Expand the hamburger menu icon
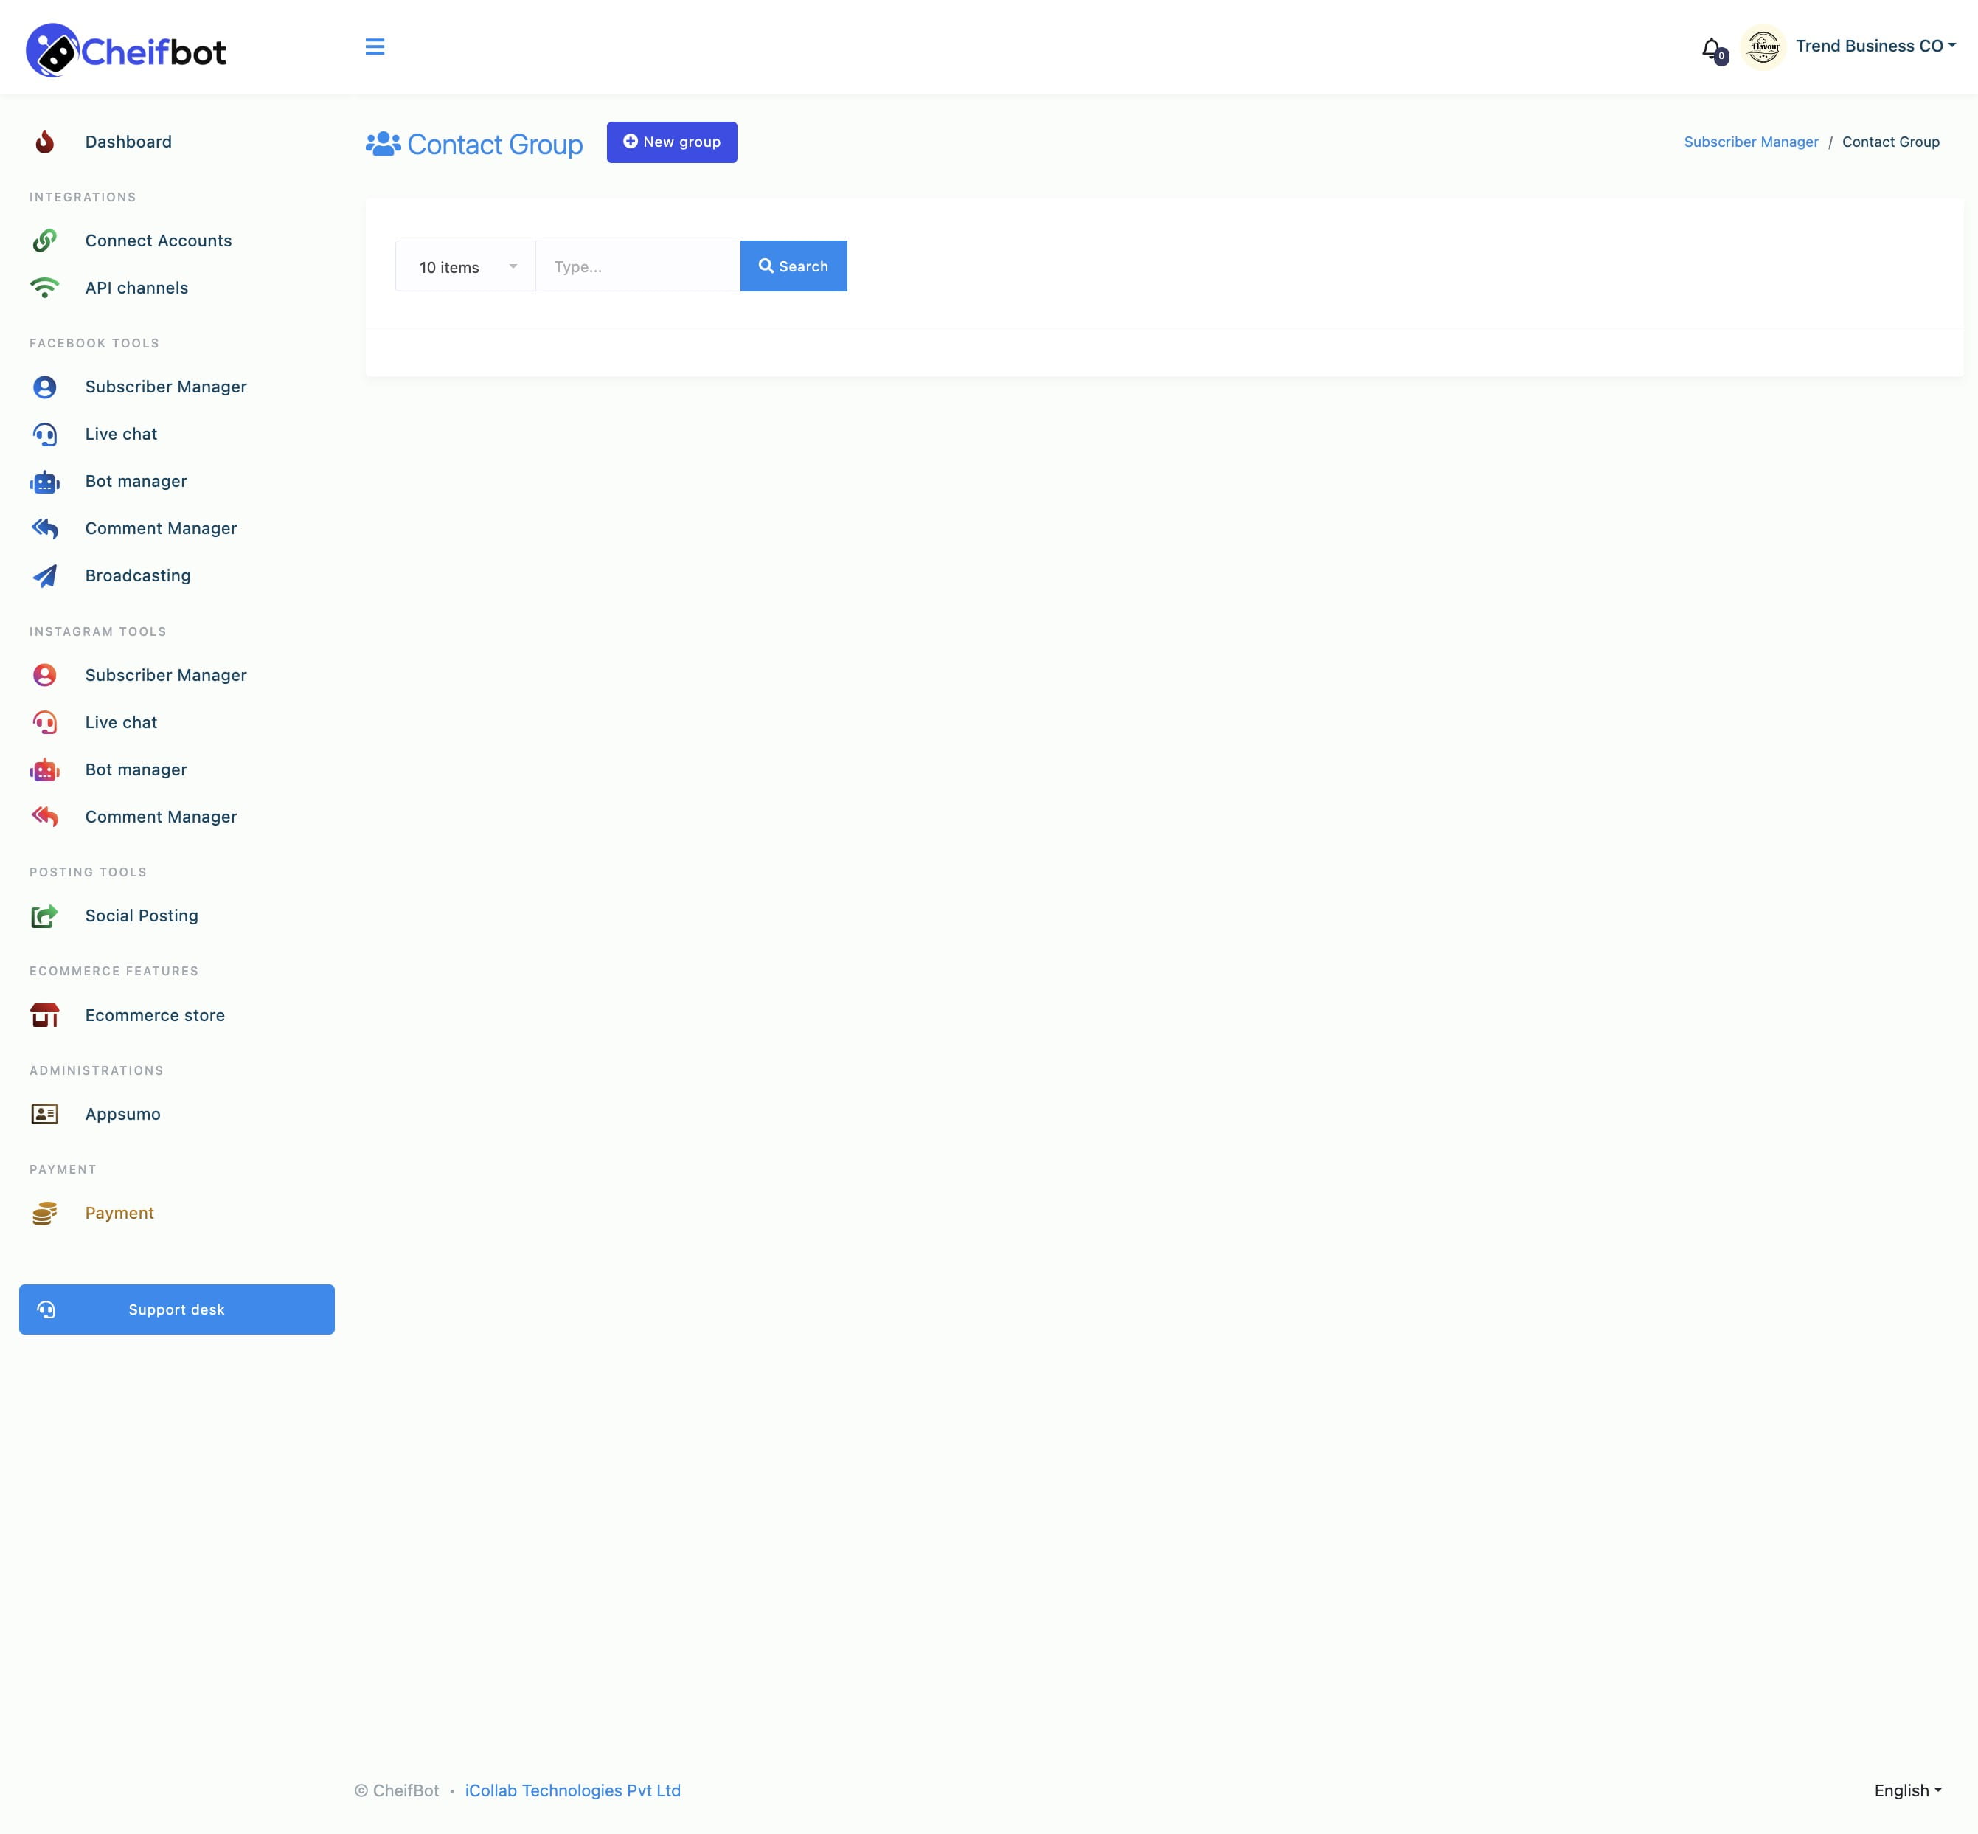 click(374, 46)
